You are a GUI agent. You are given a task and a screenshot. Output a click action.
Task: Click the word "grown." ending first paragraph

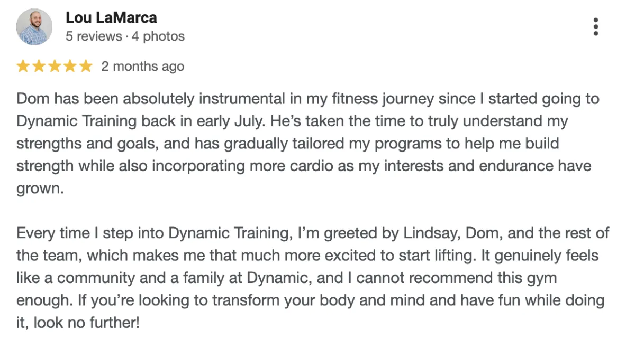click(x=40, y=189)
